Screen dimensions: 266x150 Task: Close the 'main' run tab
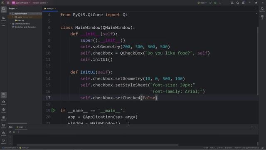tap(25, 127)
